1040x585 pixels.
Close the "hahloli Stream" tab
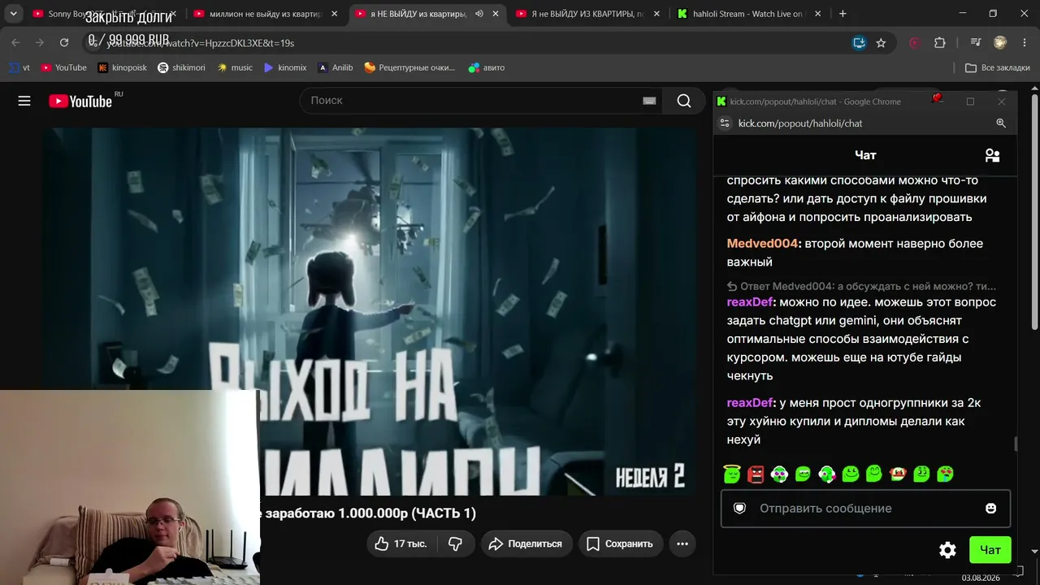point(817,14)
